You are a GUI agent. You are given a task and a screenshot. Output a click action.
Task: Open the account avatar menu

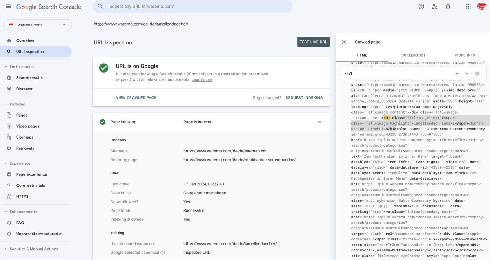point(481,7)
